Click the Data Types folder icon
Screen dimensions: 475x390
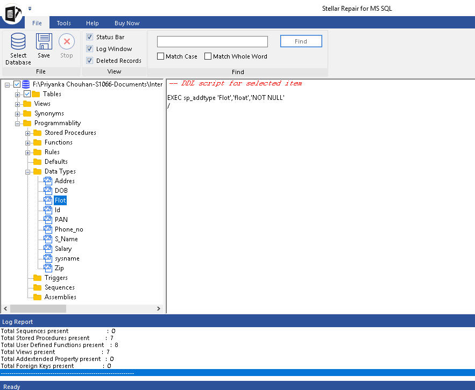click(x=37, y=171)
